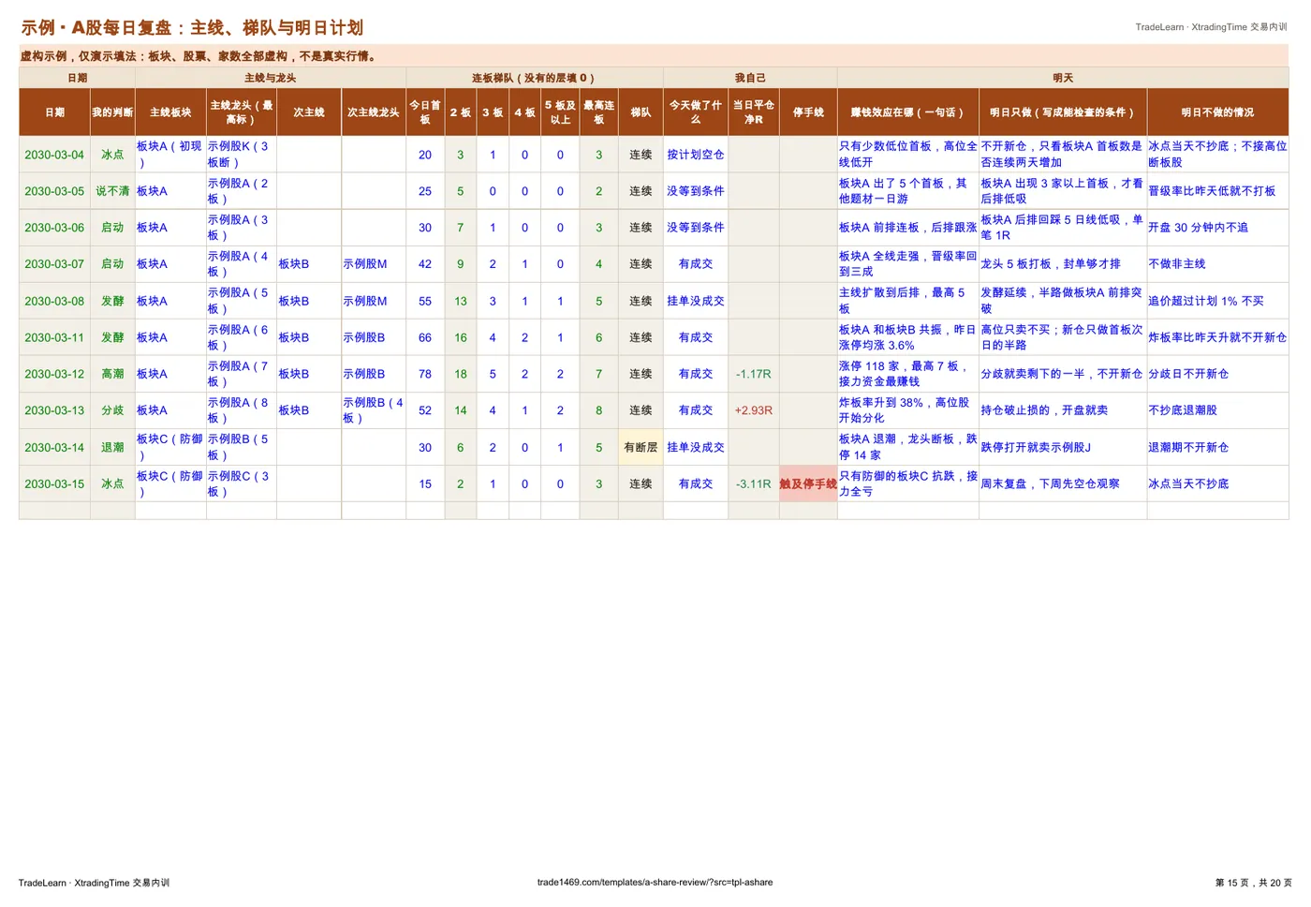Click the 连板梯队（没有的层填 0）group header
The height and width of the screenshot is (907, 1311).
click(x=534, y=78)
